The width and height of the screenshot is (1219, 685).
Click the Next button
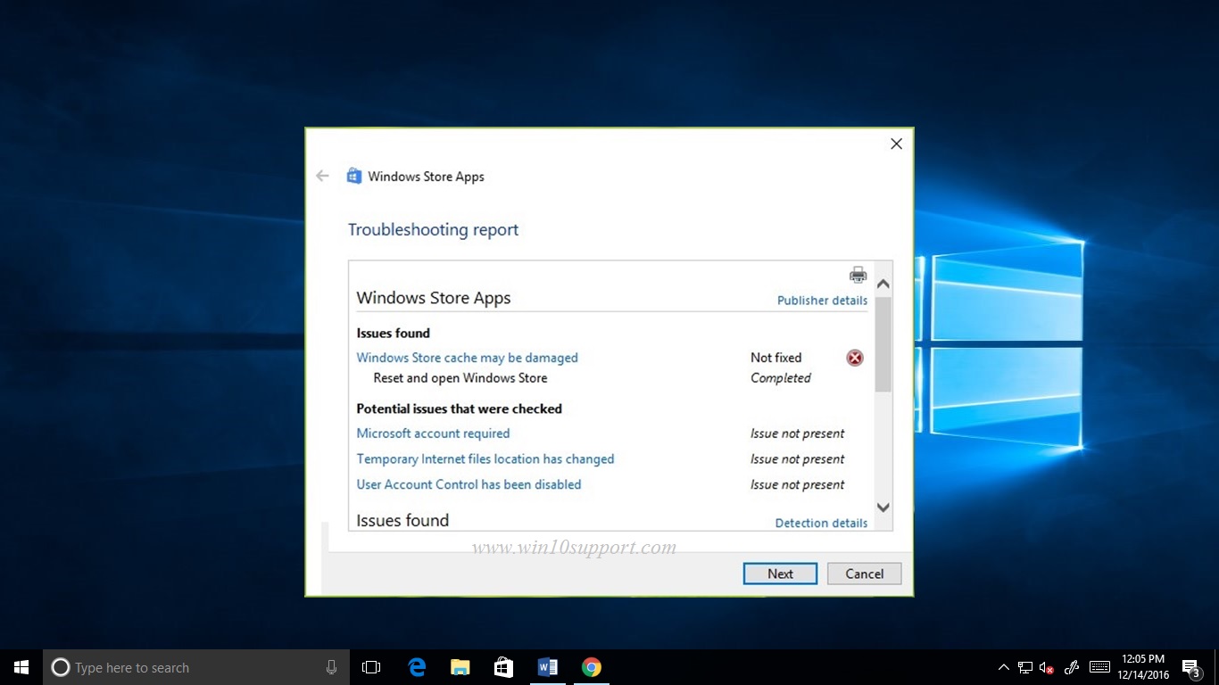point(780,574)
